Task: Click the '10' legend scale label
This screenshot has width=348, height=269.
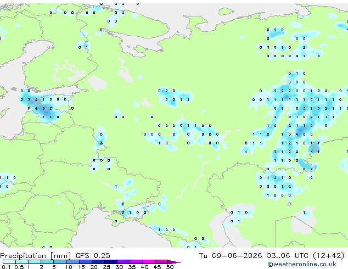Action: click(69, 267)
